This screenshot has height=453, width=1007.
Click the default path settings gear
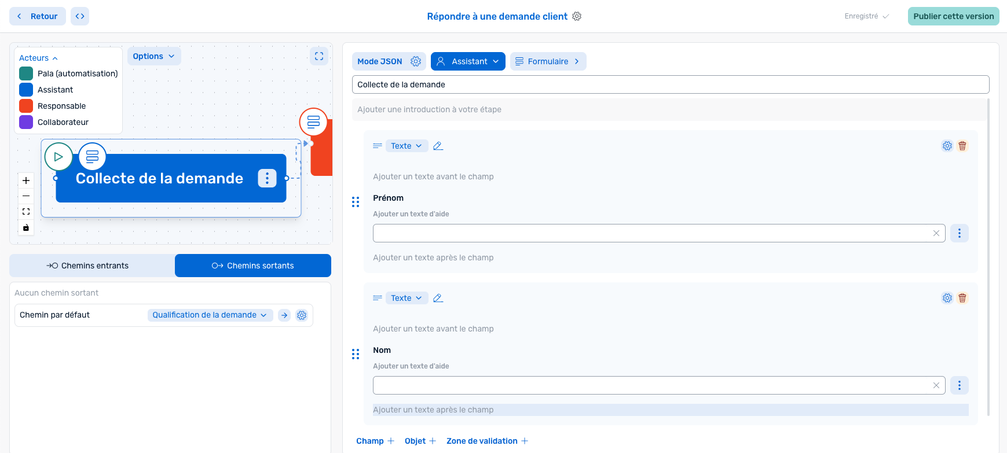[x=302, y=315]
